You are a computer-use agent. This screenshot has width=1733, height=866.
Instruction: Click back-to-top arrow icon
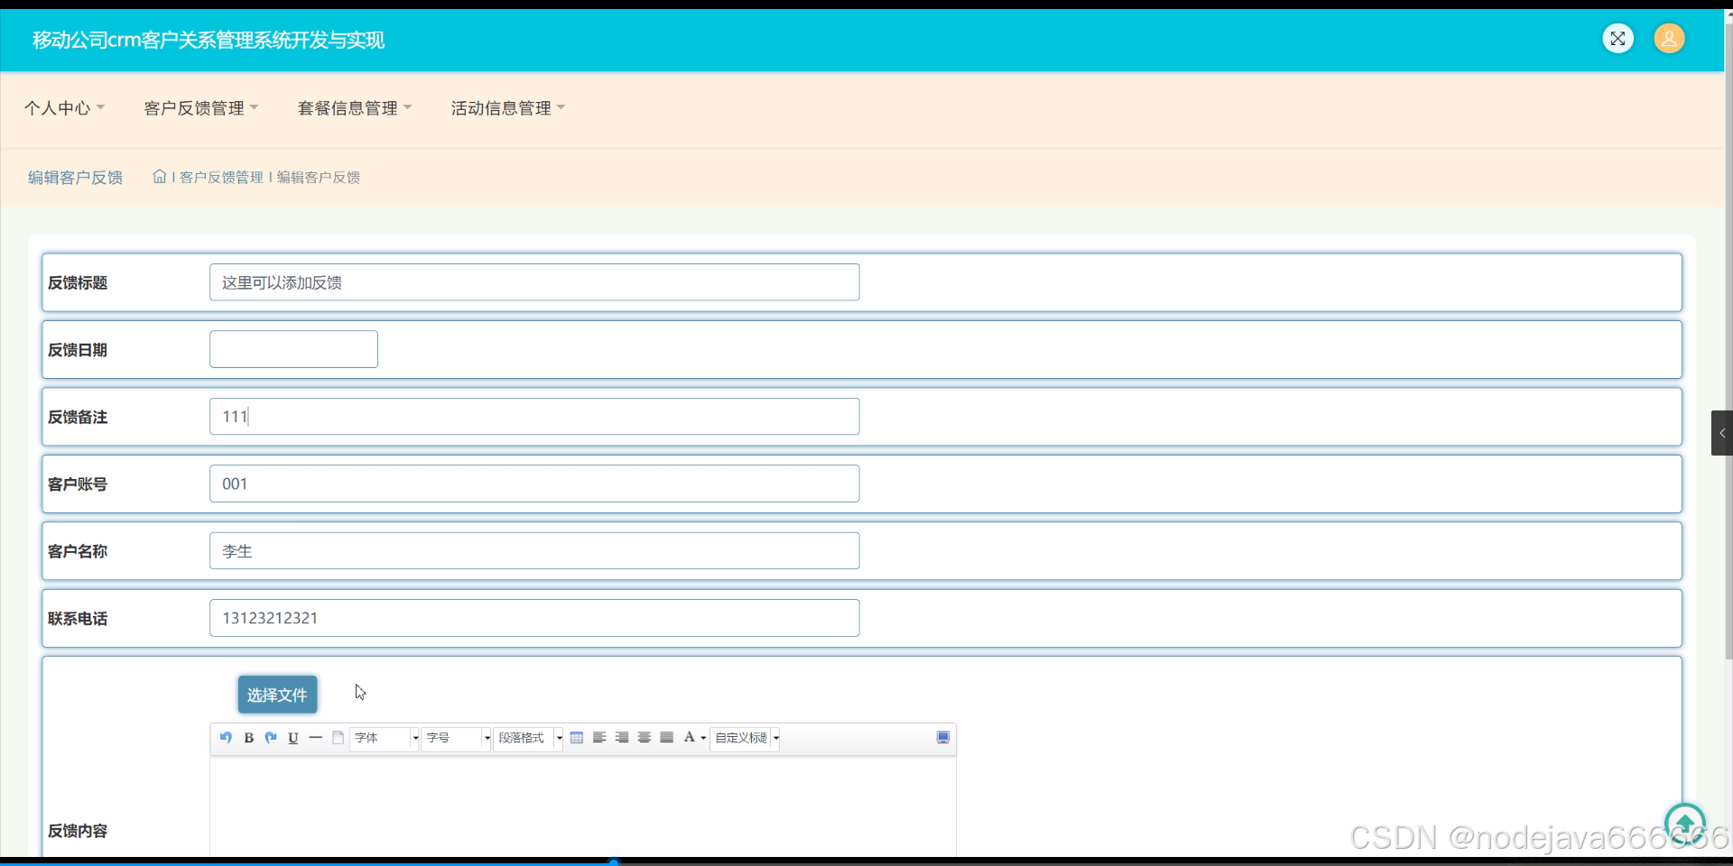[1685, 823]
